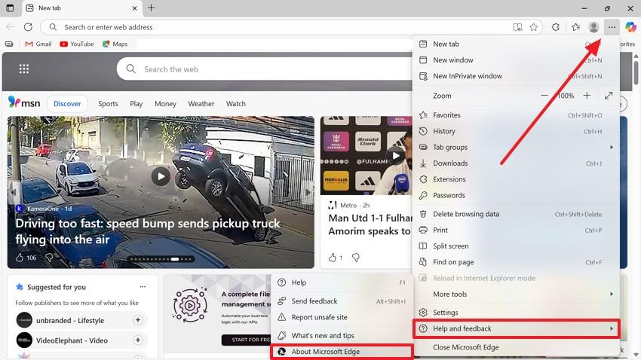Open History from the menu
The height and width of the screenshot is (360, 641).
pyautogui.click(x=516, y=131)
